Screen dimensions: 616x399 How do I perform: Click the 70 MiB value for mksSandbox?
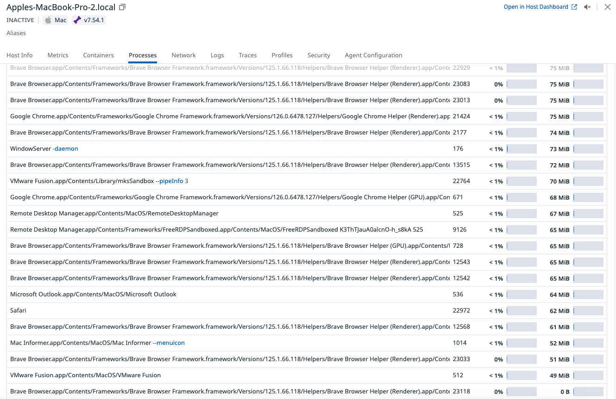coord(559,181)
